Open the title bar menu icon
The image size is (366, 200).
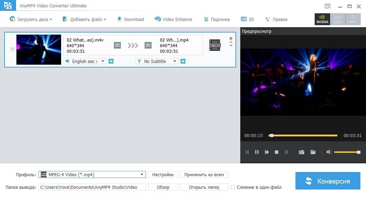point(328,6)
